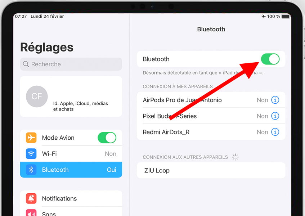Click the searching spinner beside autres appareils
The width and height of the screenshot is (305, 216).
click(x=235, y=157)
